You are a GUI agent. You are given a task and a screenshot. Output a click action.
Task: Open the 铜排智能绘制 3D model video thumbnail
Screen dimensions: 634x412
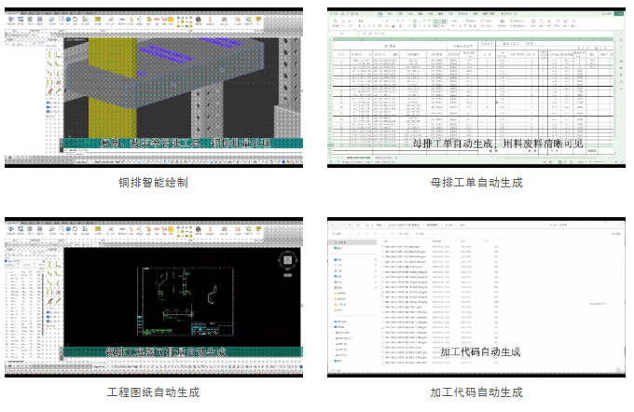[154, 88]
